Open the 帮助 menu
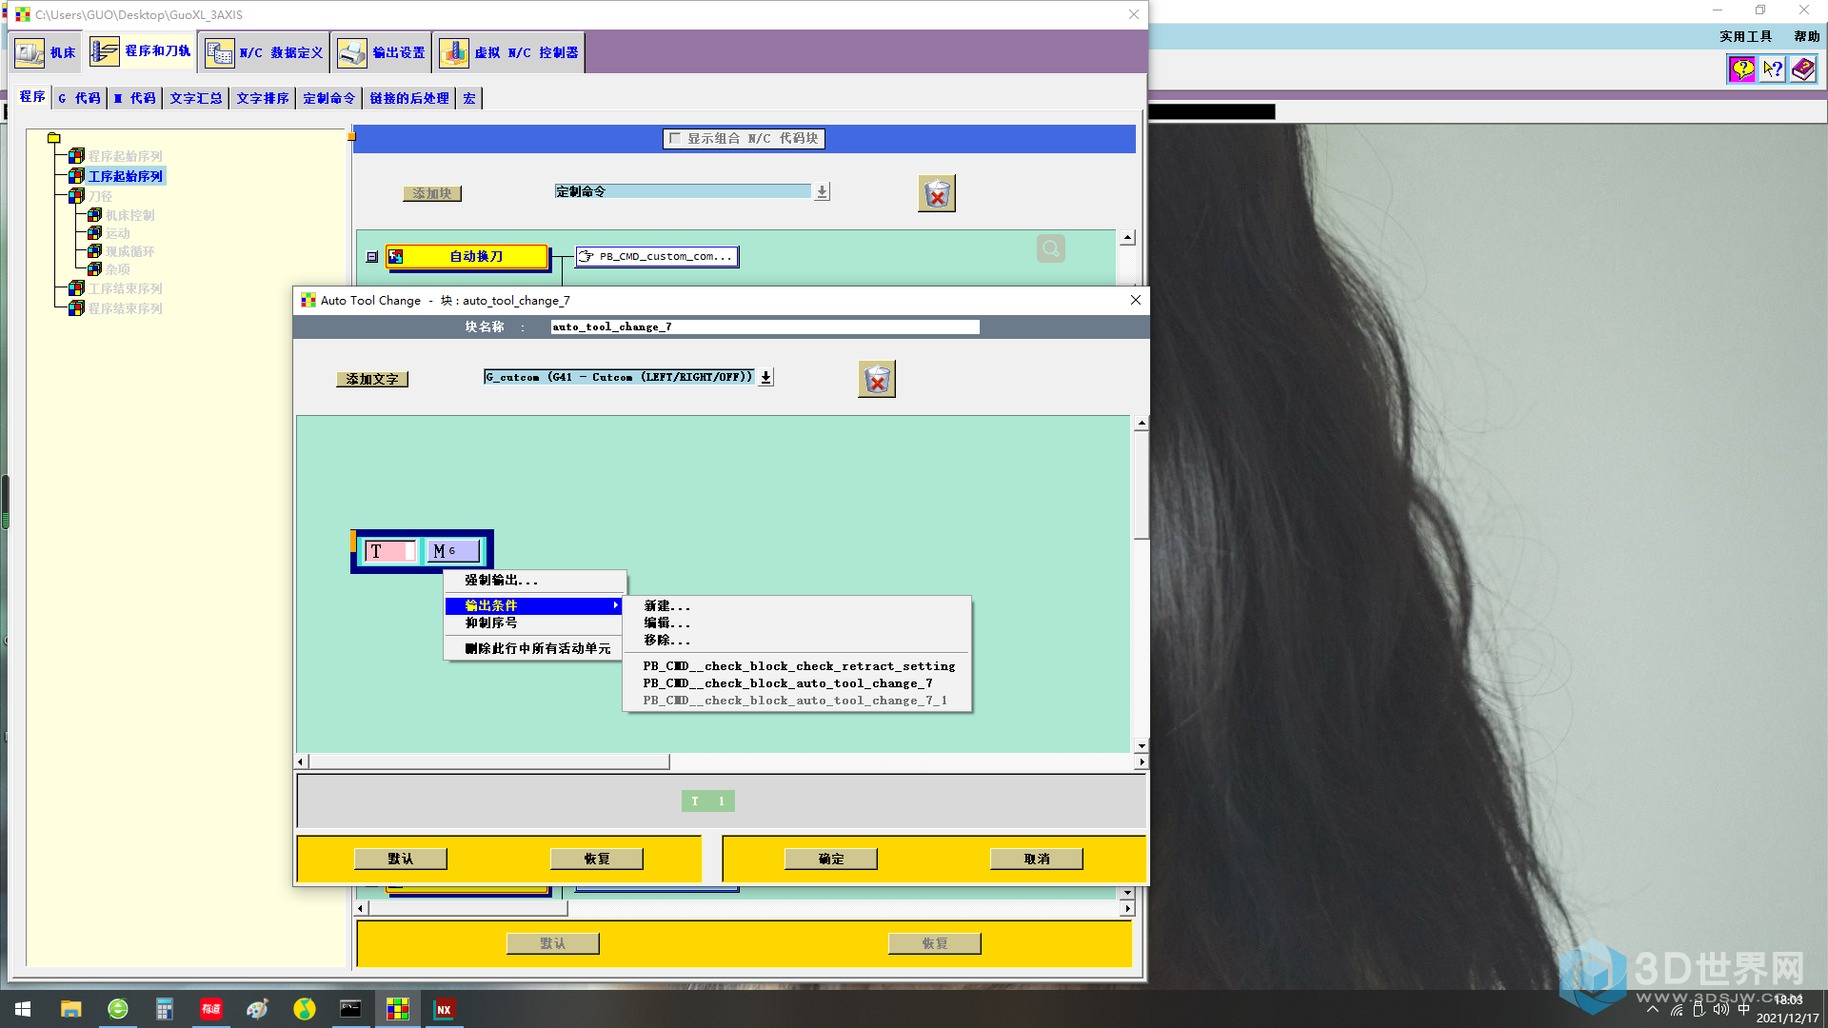The height and width of the screenshot is (1028, 1828). (1806, 36)
